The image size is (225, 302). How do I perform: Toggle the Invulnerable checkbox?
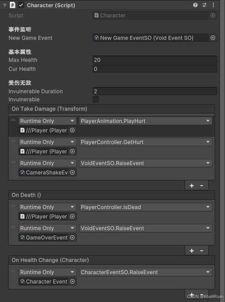(96, 100)
